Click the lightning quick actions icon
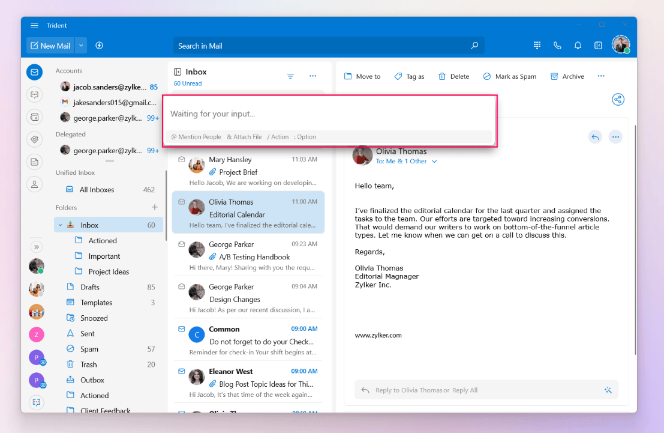 [100, 46]
